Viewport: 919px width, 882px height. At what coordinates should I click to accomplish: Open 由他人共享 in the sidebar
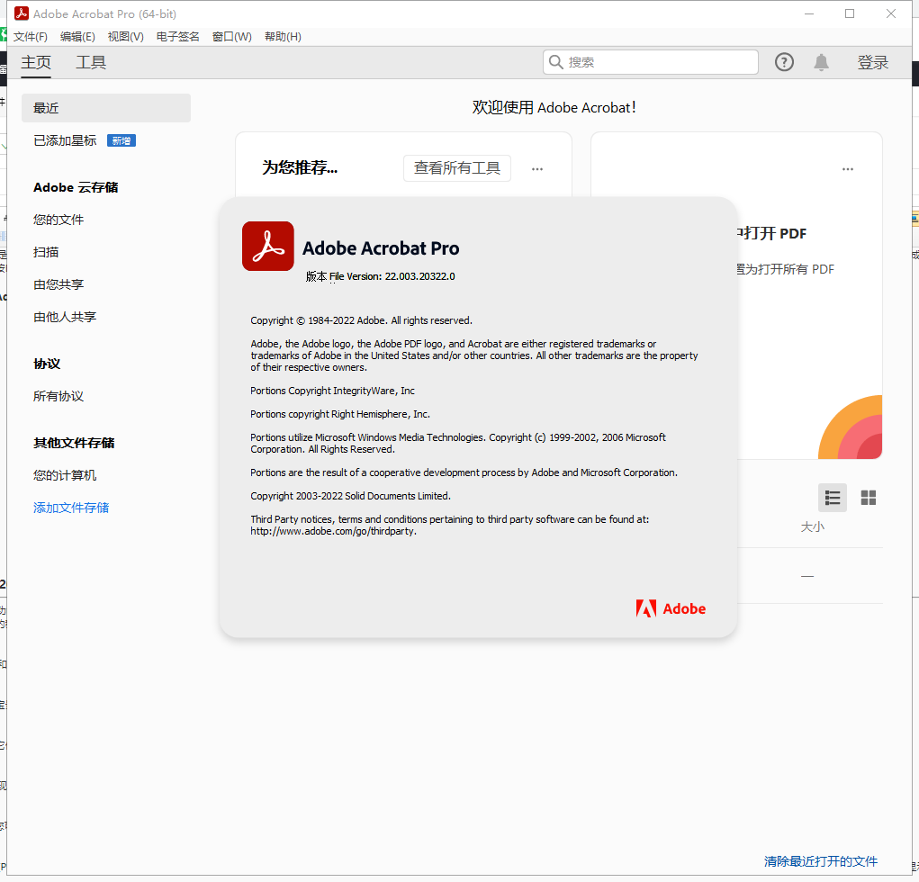pyautogui.click(x=65, y=317)
